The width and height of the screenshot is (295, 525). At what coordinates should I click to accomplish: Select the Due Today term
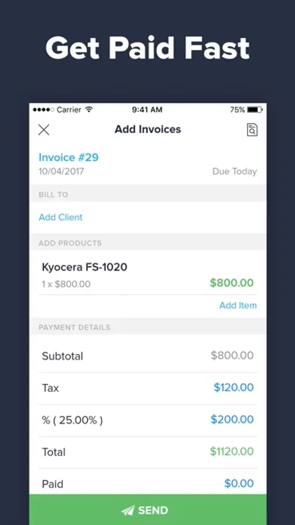tap(234, 171)
